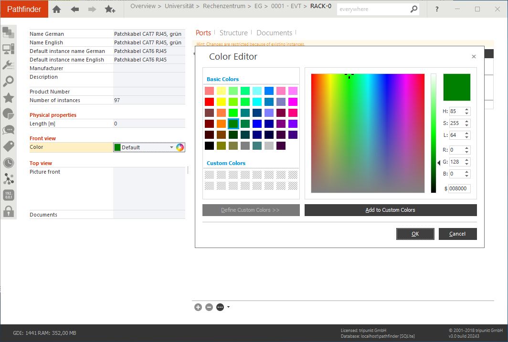Image resolution: width=508 pixels, height=342 pixels.
Task: Decrease the G green value stepper
Action: [466, 164]
